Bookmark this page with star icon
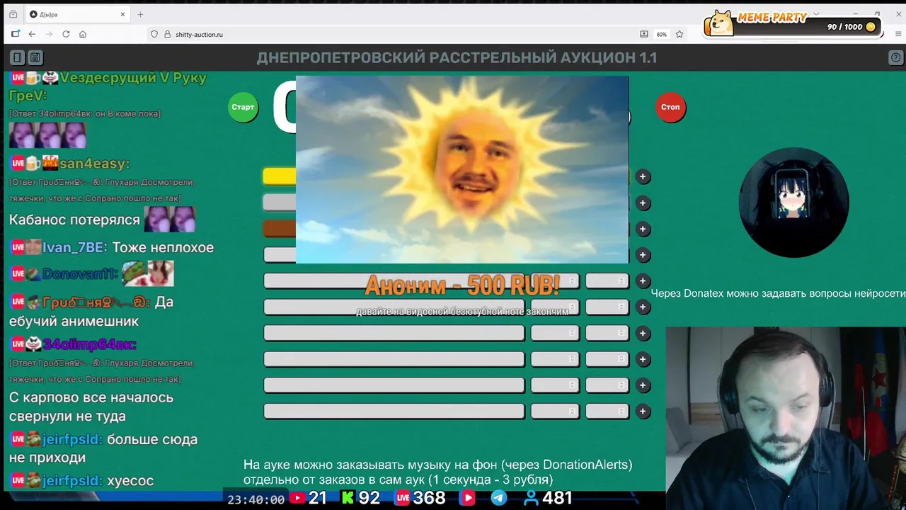906x510 pixels. [x=679, y=34]
